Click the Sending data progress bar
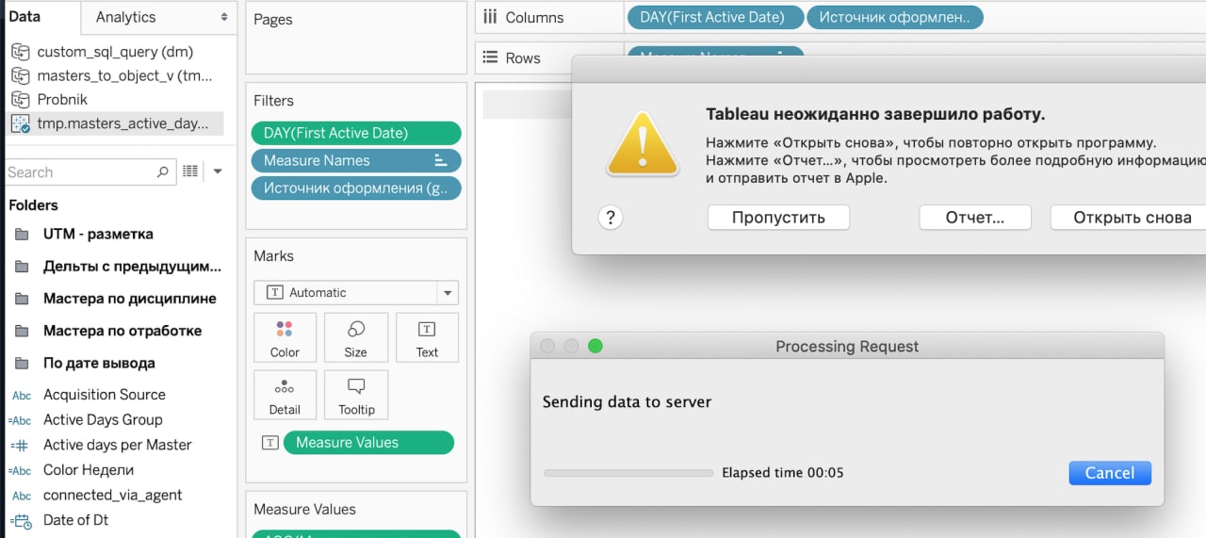This screenshot has height=538, width=1206. coord(628,473)
